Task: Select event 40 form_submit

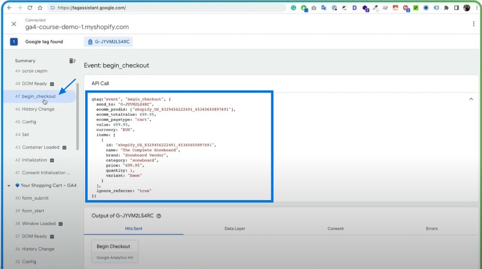Action: (x=31, y=198)
